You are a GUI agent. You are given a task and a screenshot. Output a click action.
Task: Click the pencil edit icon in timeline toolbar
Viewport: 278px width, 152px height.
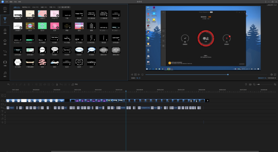click(x=20, y=84)
